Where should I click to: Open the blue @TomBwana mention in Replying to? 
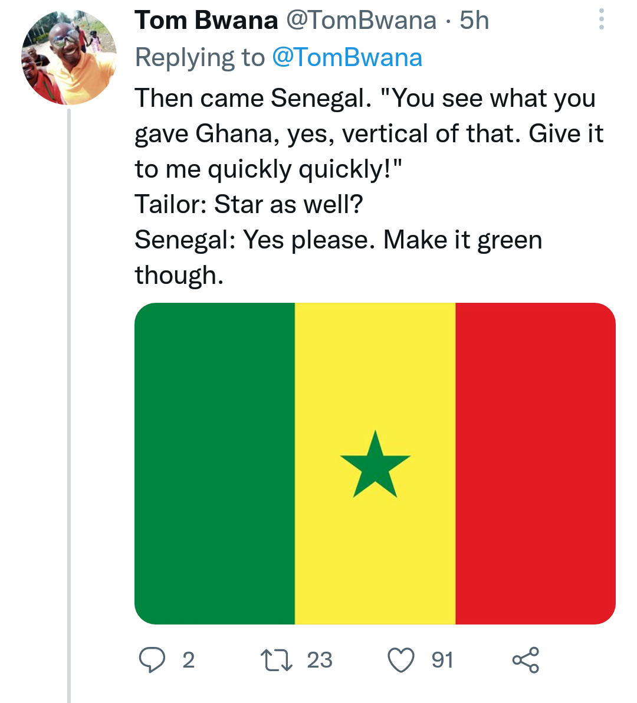[347, 57]
